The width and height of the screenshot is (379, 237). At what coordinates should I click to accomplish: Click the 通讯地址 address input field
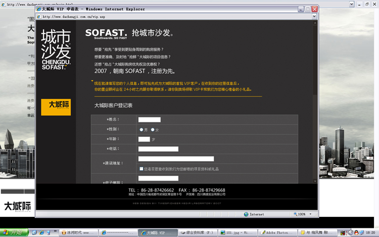[176, 159]
